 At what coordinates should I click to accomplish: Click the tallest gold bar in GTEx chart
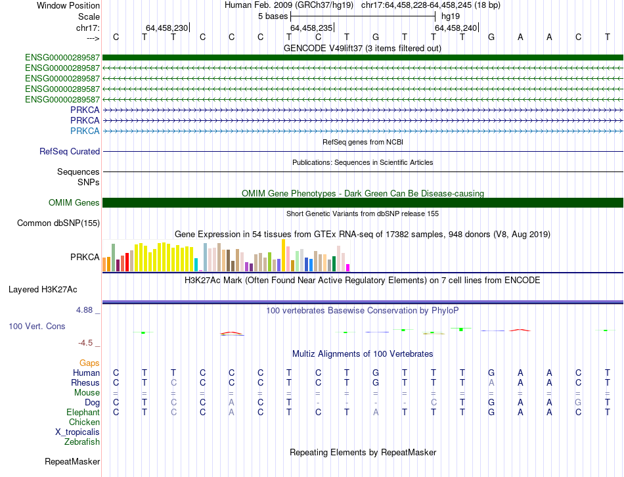click(283, 255)
